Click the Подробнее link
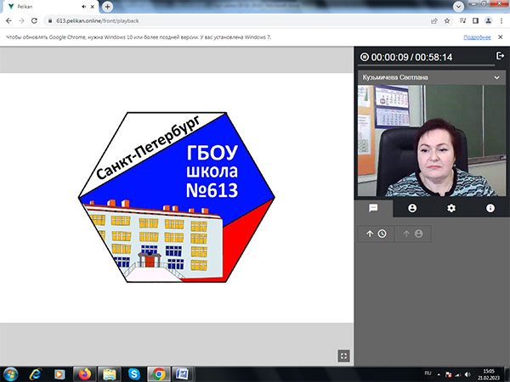 (477, 37)
